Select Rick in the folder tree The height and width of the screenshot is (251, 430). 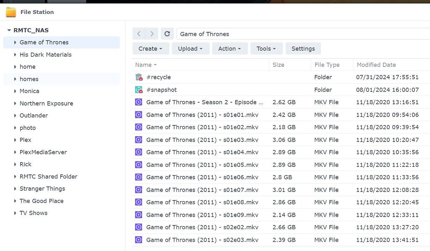pyautogui.click(x=26, y=164)
